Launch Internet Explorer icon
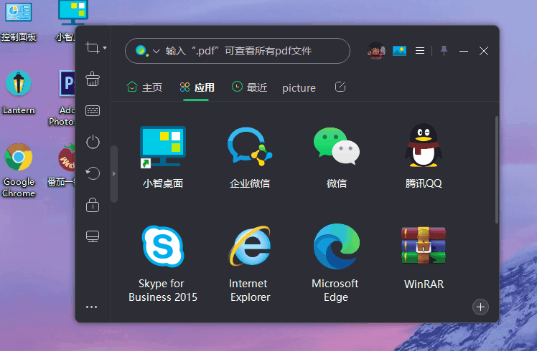The height and width of the screenshot is (351, 537). pos(250,246)
